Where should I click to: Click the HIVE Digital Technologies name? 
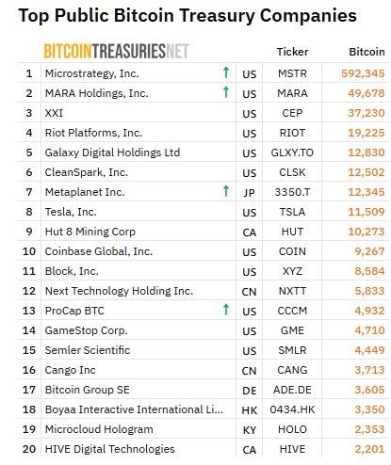[110, 449]
